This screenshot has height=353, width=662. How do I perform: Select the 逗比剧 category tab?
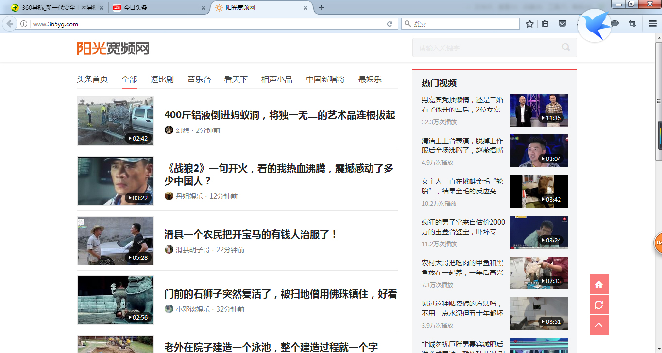tap(162, 79)
